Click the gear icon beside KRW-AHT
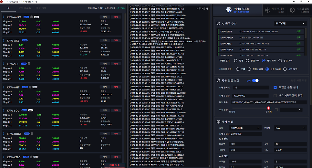Viewport: 312px width, 168px height. pos(30,87)
